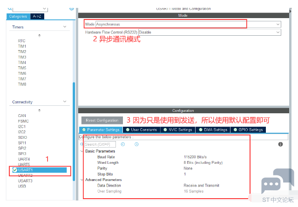Collapse the Basic Parameters section
This screenshot has width=298, height=207.
[x=82, y=151]
